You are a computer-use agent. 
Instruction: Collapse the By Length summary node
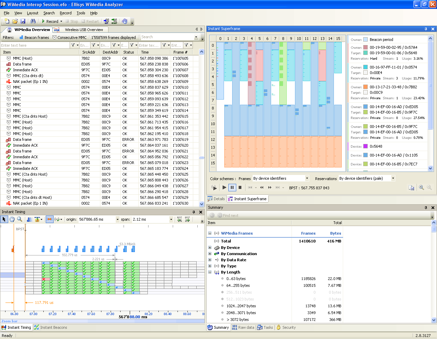[x=210, y=272]
